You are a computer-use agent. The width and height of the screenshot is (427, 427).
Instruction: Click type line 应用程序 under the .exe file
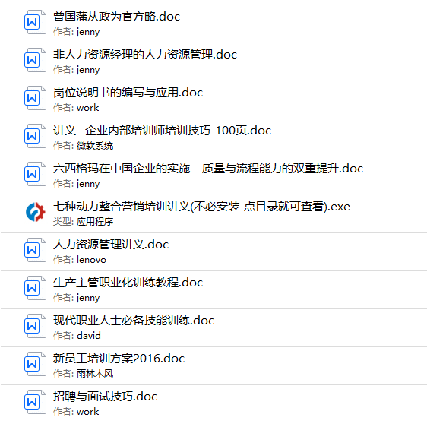pos(83,222)
